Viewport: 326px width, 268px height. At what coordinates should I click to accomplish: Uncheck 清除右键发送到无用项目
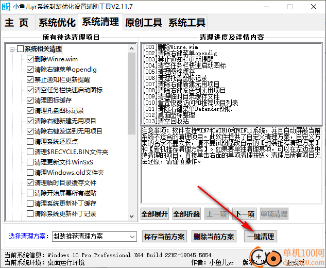pos(30,131)
